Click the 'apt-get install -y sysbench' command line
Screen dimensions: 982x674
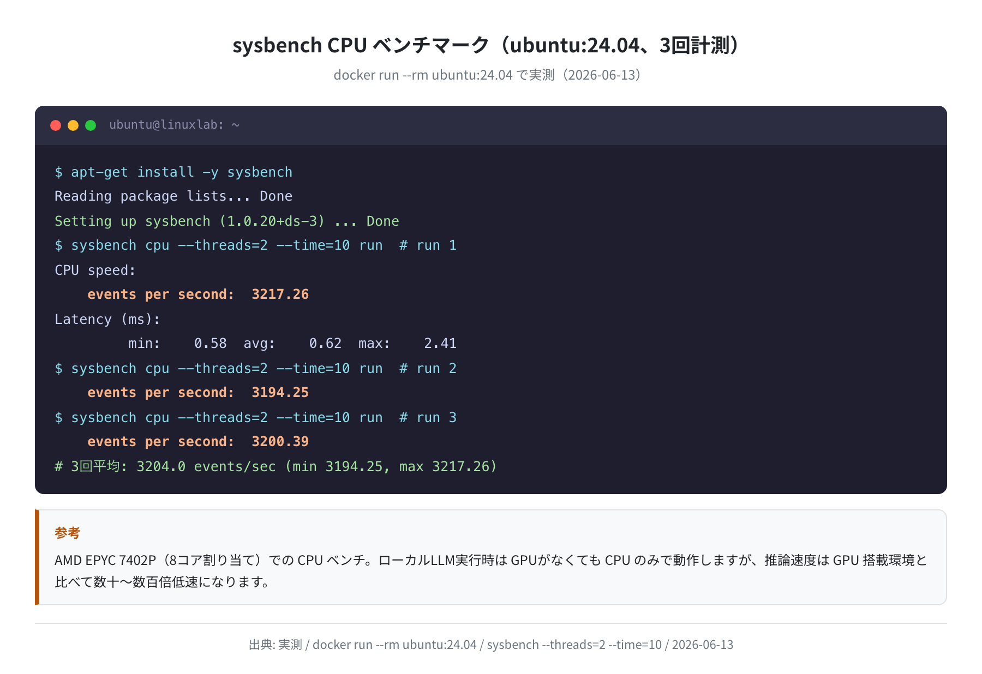tap(173, 172)
